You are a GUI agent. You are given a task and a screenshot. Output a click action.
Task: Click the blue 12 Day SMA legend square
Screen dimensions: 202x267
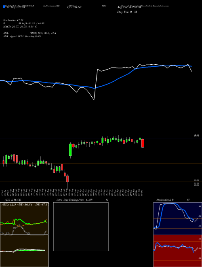pyautogui.click(x=4, y=6)
